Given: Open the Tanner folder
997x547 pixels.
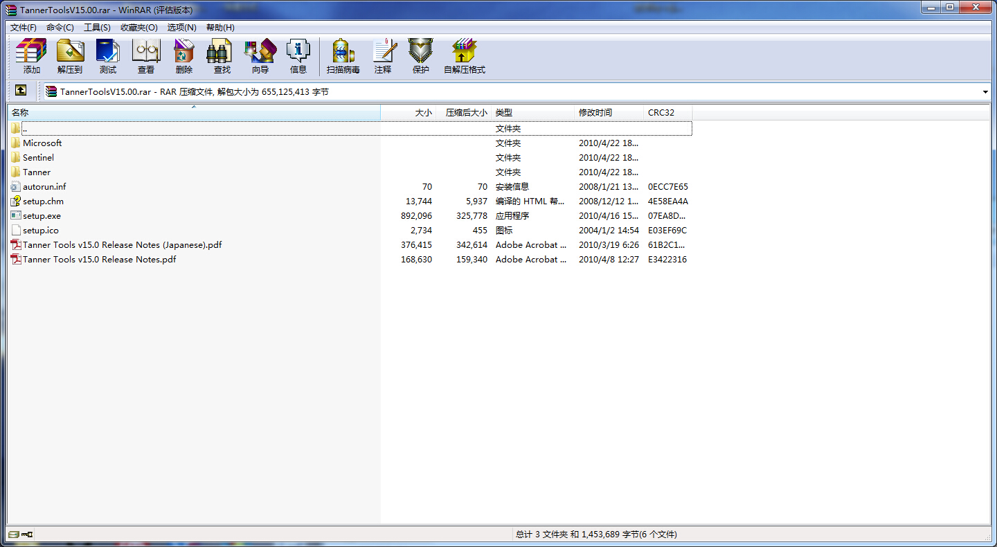Looking at the screenshot, I should click(x=37, y=172).
